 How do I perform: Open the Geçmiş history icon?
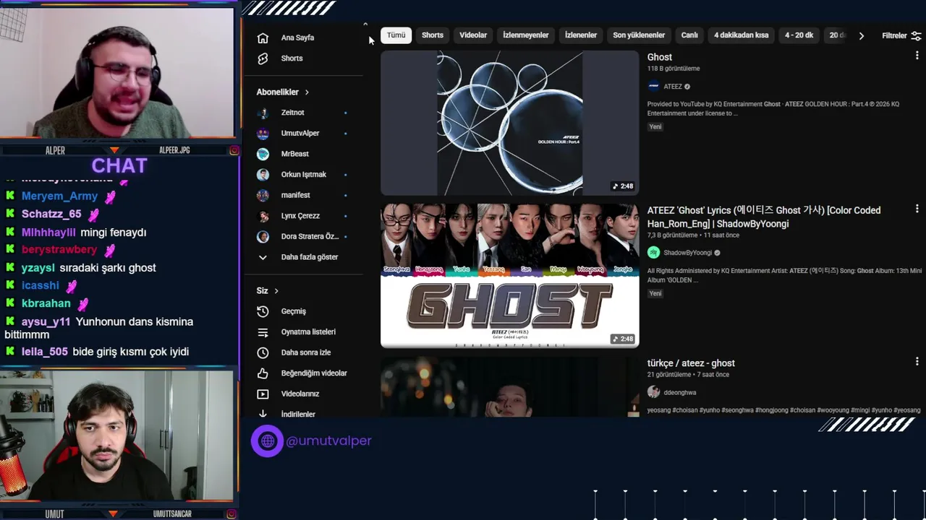pos(263,311)
